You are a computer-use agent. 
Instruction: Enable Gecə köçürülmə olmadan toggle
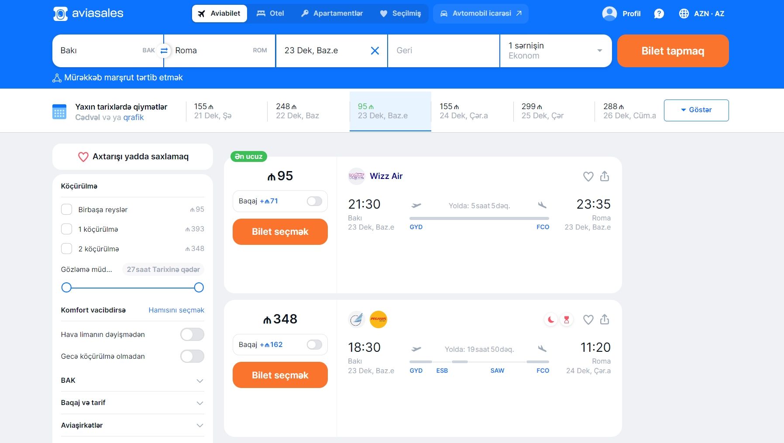pos(192,356)
